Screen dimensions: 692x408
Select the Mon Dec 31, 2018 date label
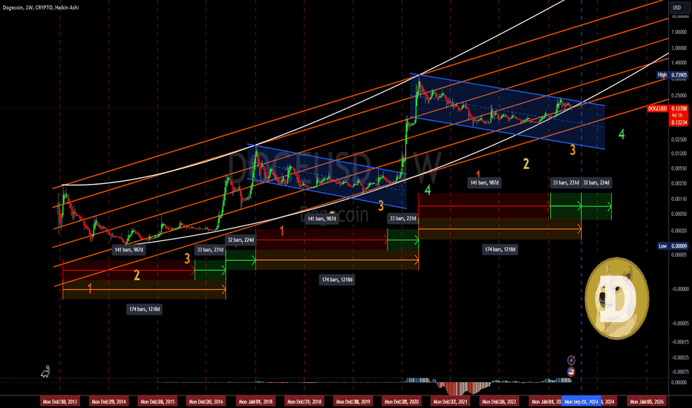304,401
